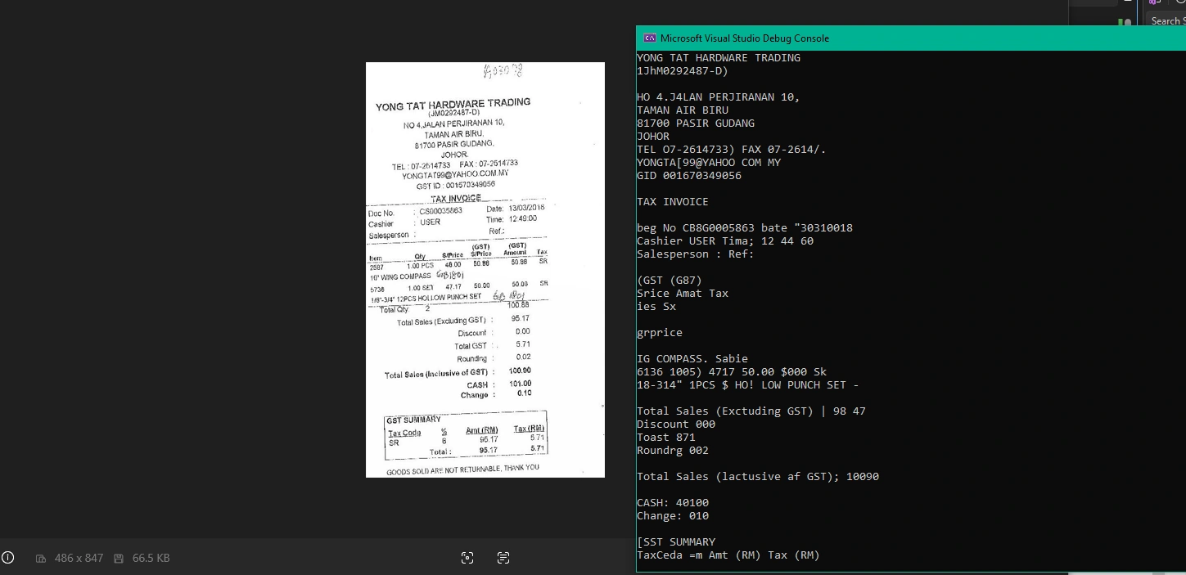Click console line '(GST (G87)'
This screenshot has height=575, width=1186.
click(670, 281)
